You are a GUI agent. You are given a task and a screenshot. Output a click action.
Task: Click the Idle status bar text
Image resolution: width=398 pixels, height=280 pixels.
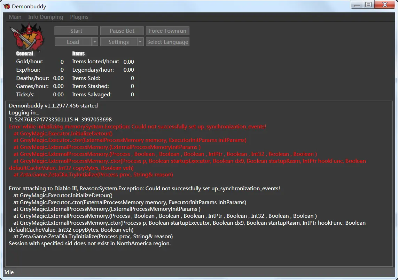click(9, 272)
